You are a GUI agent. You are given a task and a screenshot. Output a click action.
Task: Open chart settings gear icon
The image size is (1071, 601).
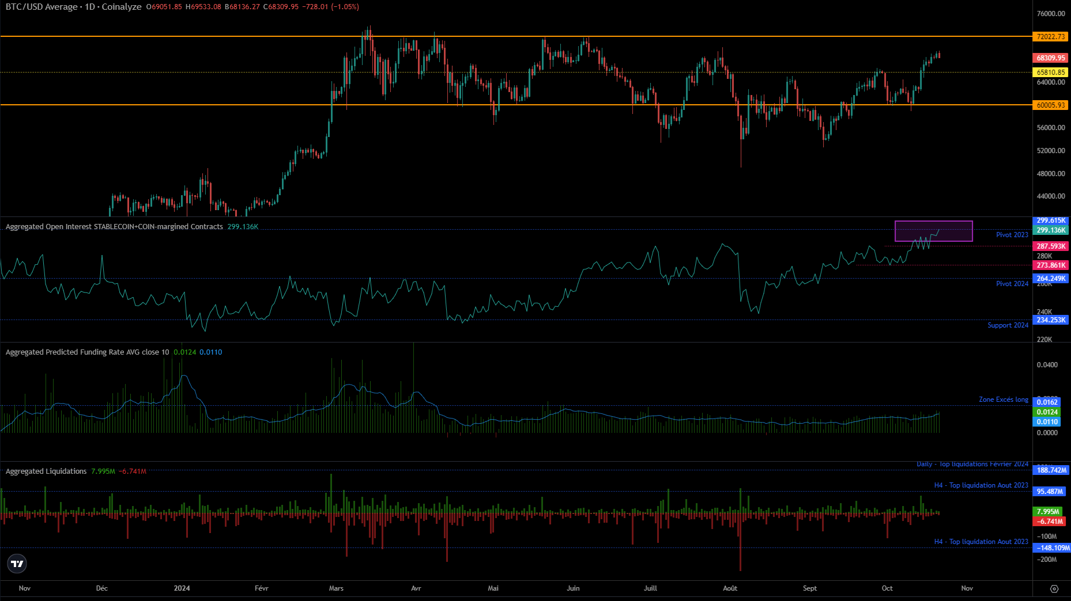click(1054, 588)
